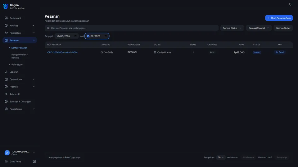
Task: Click the Lunas status badge
Action: tap(257, 53)
